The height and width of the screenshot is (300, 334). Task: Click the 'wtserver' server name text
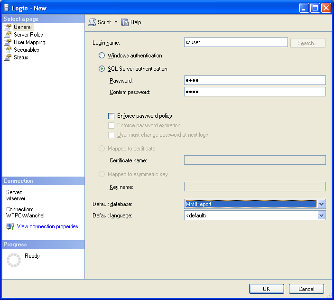pos(16,198)
